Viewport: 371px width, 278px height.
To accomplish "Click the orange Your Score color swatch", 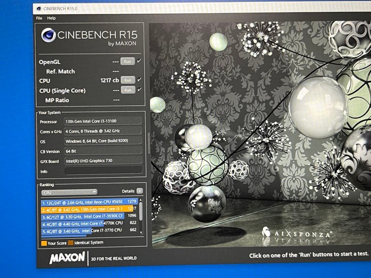I will (44, 243).
